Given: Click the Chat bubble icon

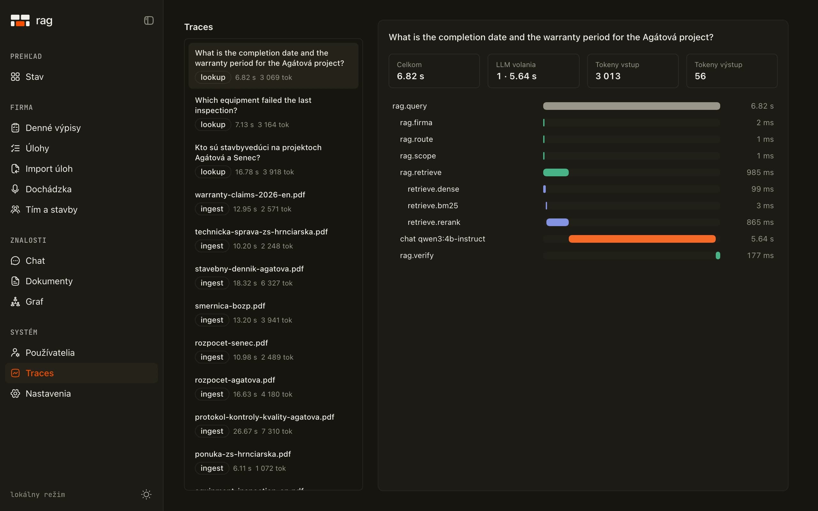Looking at the screenshot, I should [x=15, y=261].
